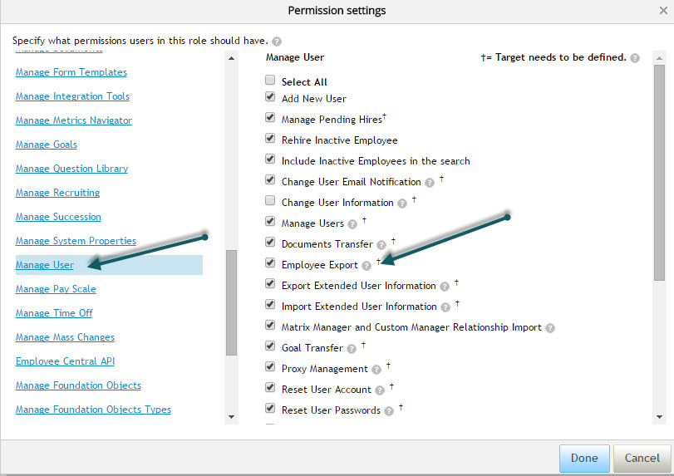Select Manage Pay Scale category
The width and height of the screenshot is (674, 476).
[56, 289]
